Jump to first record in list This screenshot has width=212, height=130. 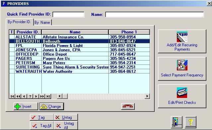point(12,96)
